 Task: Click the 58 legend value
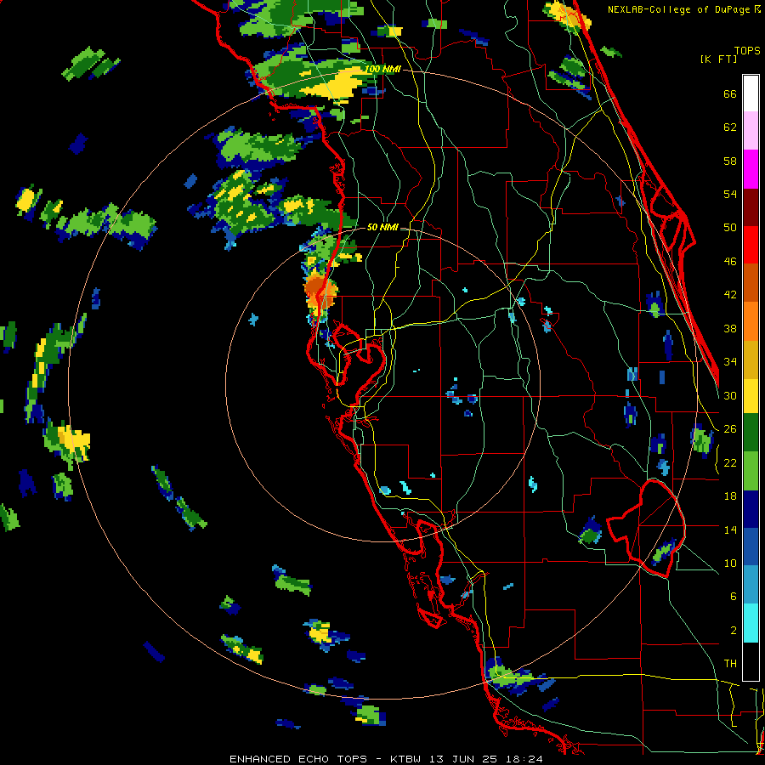coord(730,161)
